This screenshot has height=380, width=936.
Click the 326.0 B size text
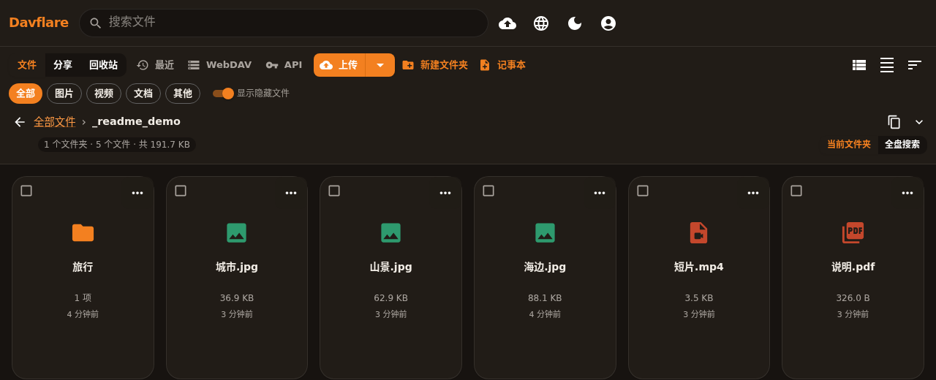click(x=853, y=298)
